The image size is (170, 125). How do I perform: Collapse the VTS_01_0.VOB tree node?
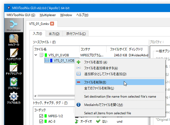pos(36,55)
